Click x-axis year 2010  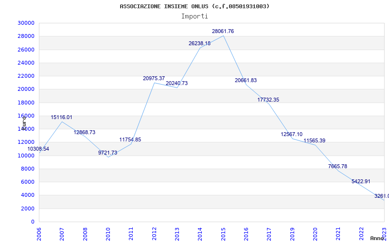(x=108, y=234)
